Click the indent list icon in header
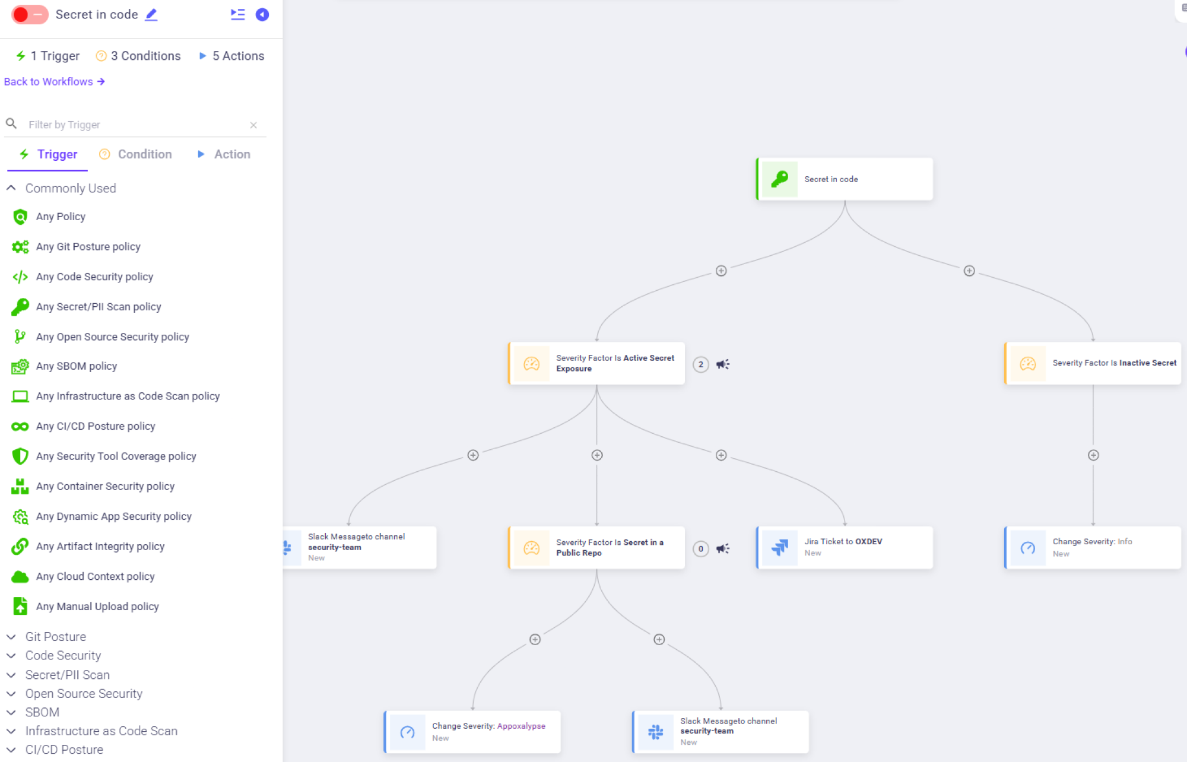Image resolution: width=1187 pixels, height=762 pixels. pyautogui.click(x=237, y=14)
